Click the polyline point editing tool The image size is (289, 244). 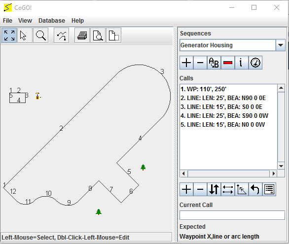click(x=61, y=35)
